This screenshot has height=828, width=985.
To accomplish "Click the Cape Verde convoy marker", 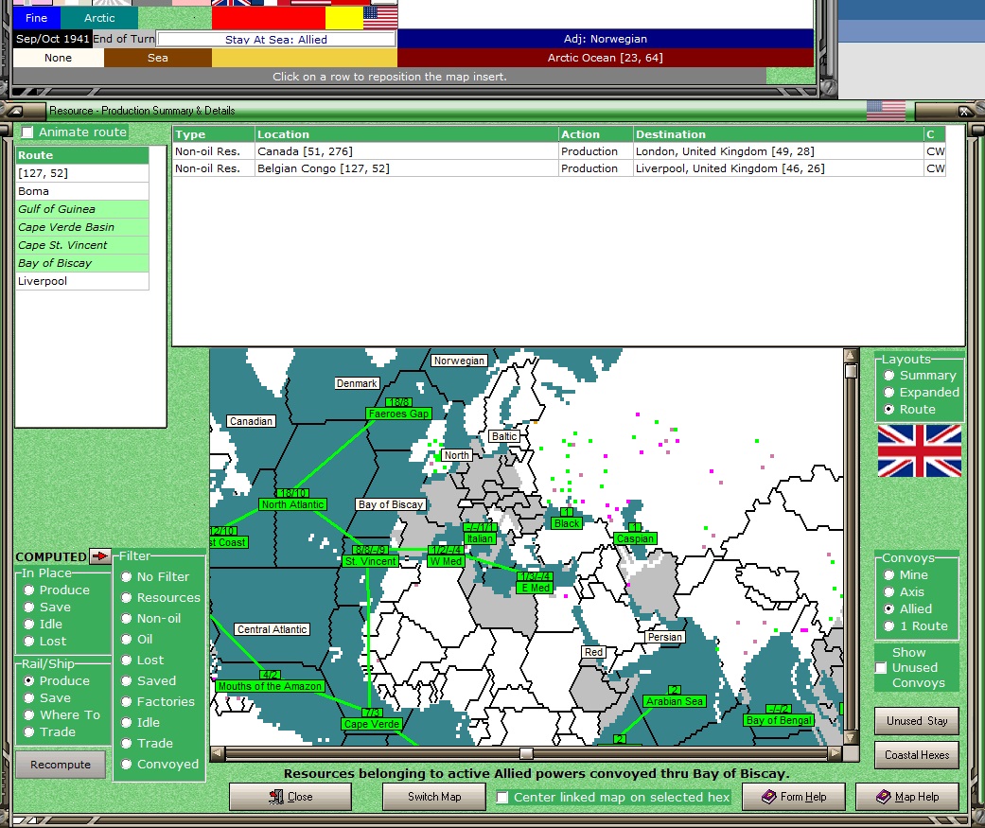I will (x=372, y=724).
